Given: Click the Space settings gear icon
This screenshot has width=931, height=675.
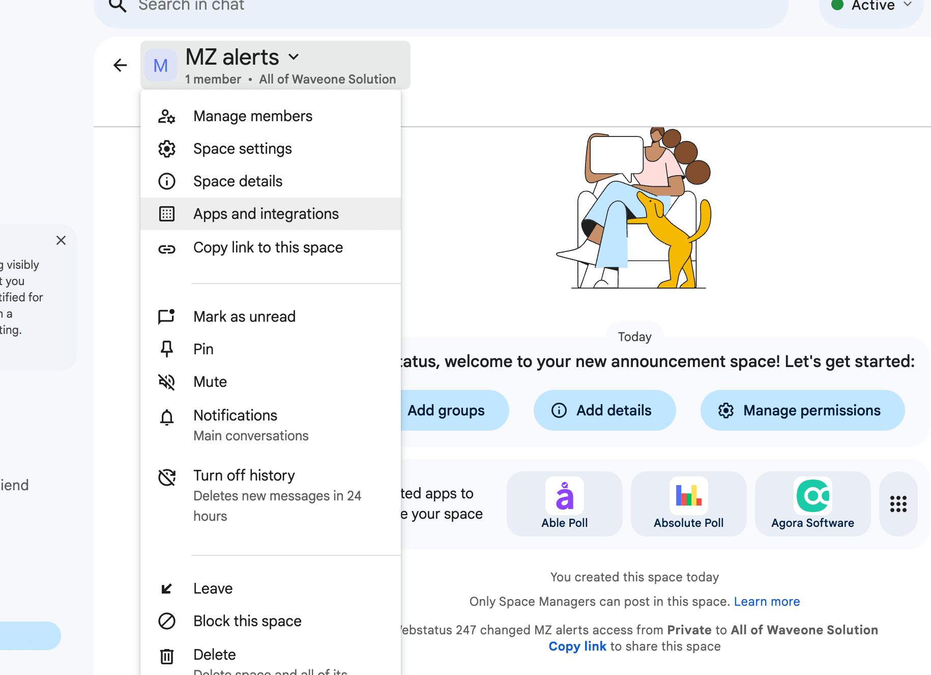Looking at the screenshot, I should (166, 149).
